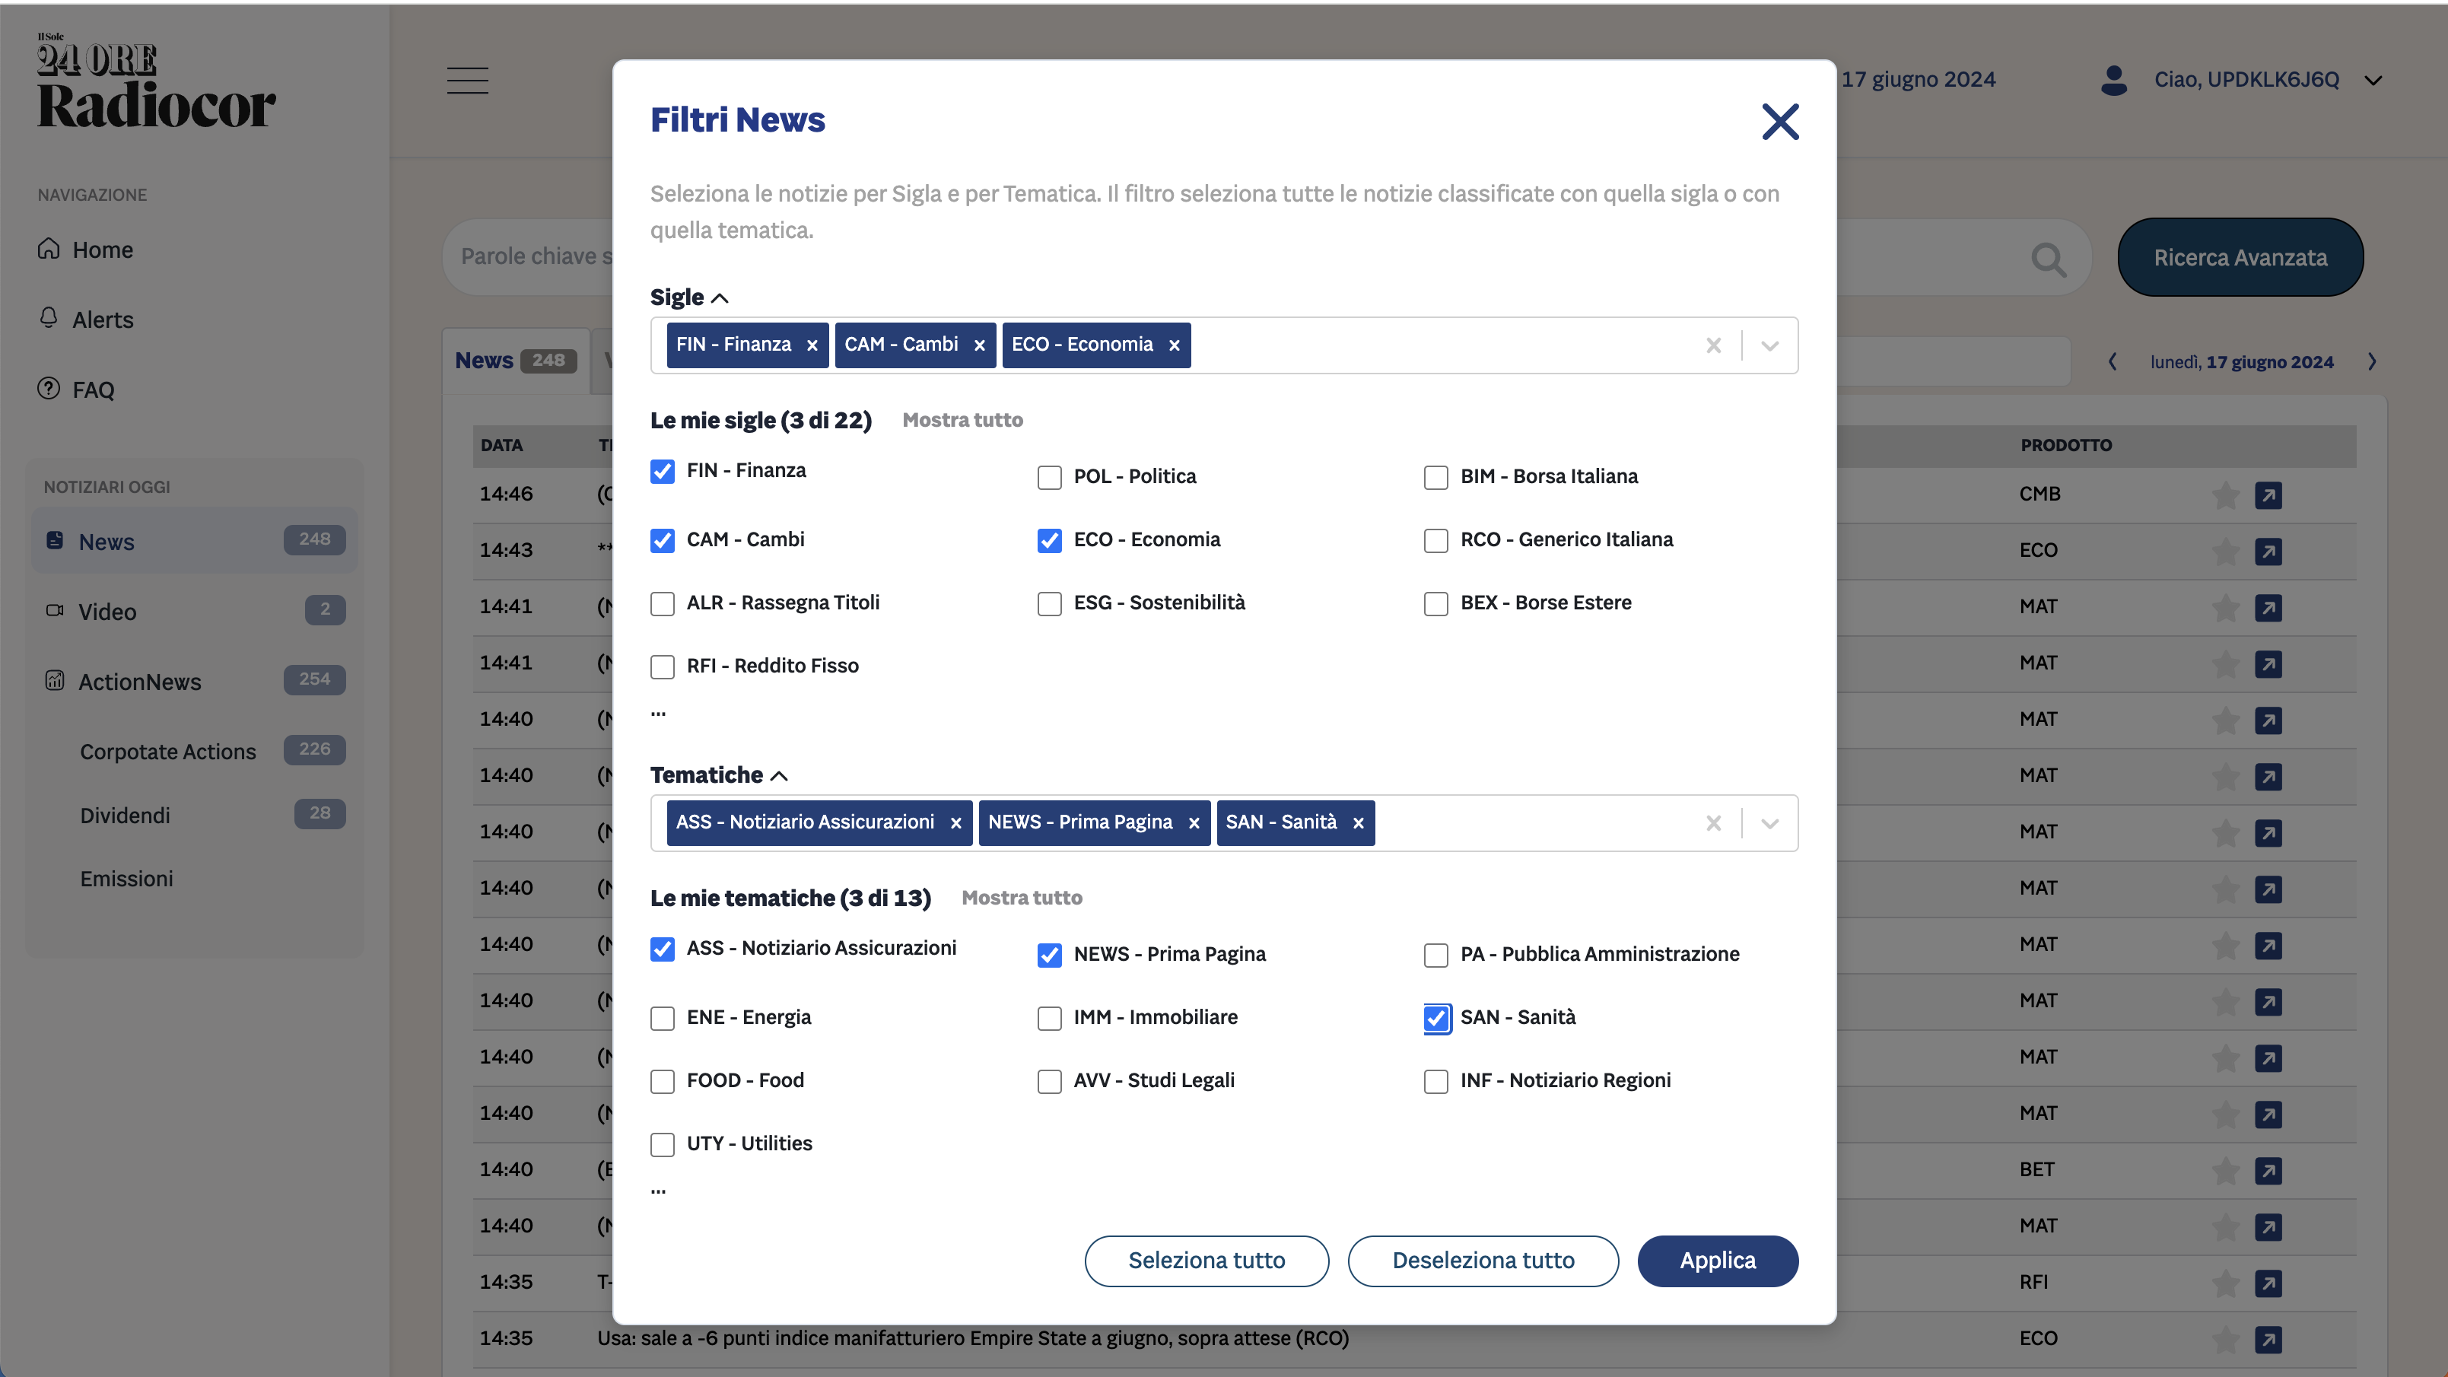
Task: Go to next day arrow
Action: coord(2372,361)
